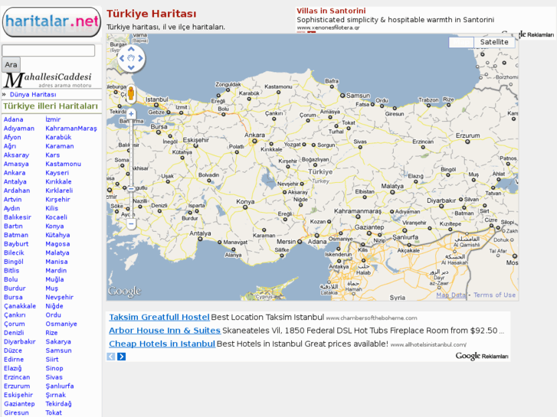Viewport: 557px width, 417px height.
Task: Open the Sinop map link
Action: coord(54,368)
